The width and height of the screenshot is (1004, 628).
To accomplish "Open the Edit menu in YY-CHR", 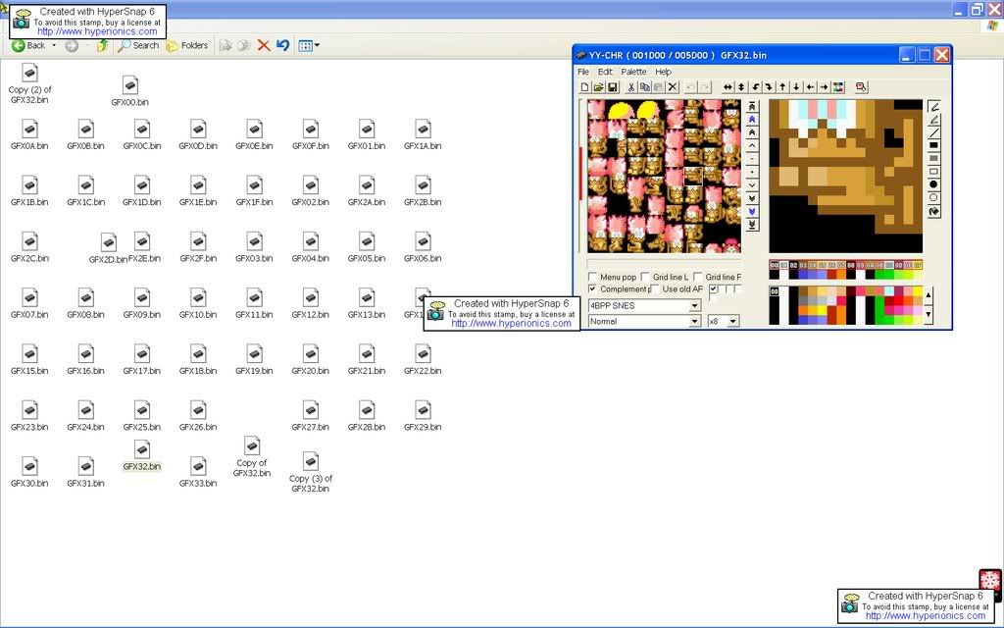I will 605,72.
